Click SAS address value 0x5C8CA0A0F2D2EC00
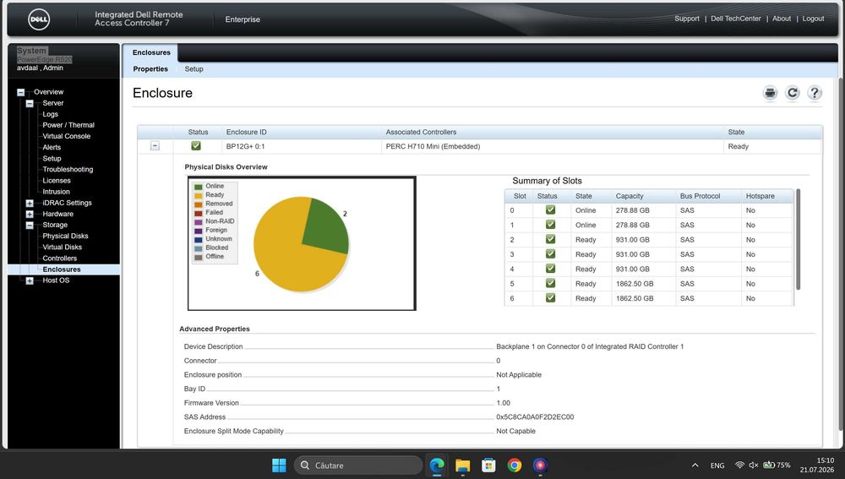 point(535,417)
